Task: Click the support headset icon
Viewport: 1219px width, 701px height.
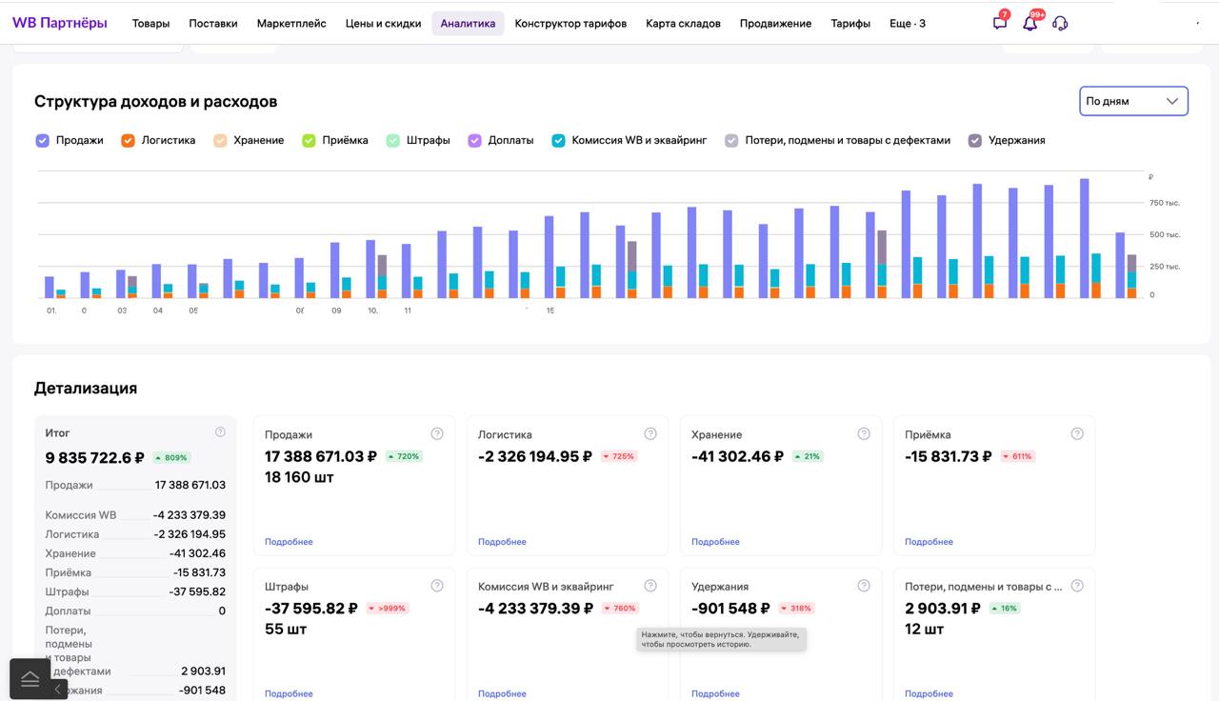Action: click(x=1060, y=23)
